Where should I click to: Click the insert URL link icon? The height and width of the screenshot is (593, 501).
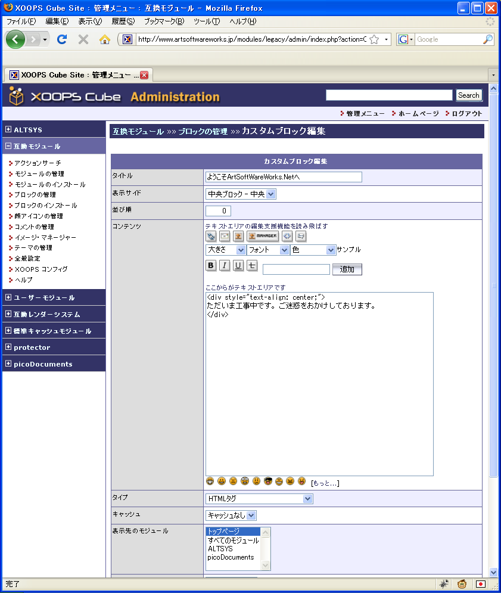click(x=211, y=236)
